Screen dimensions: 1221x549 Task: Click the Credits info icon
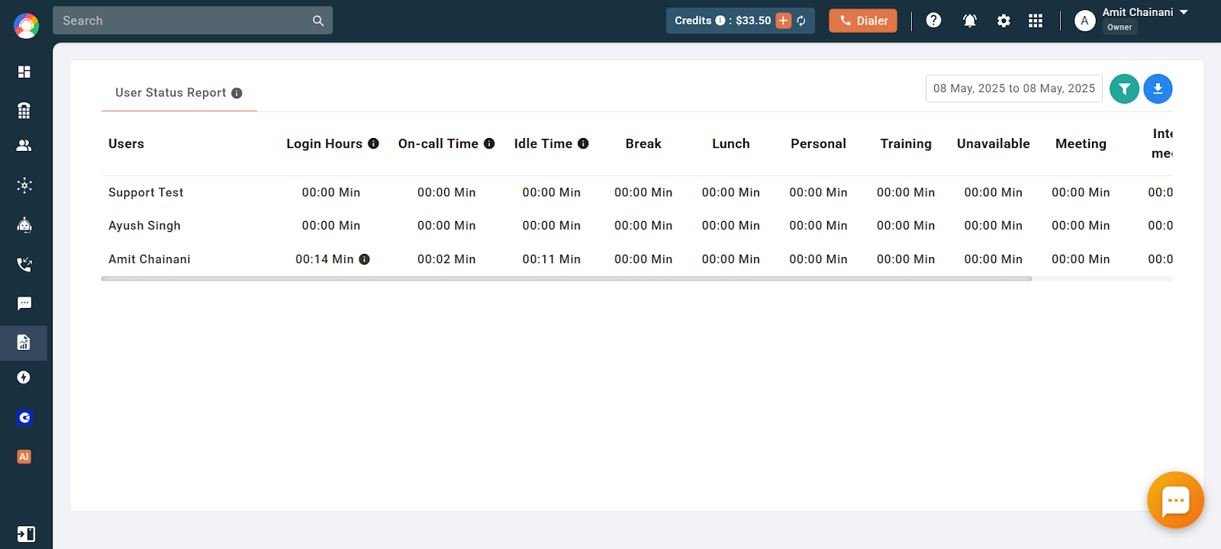[x=720, y=21]
